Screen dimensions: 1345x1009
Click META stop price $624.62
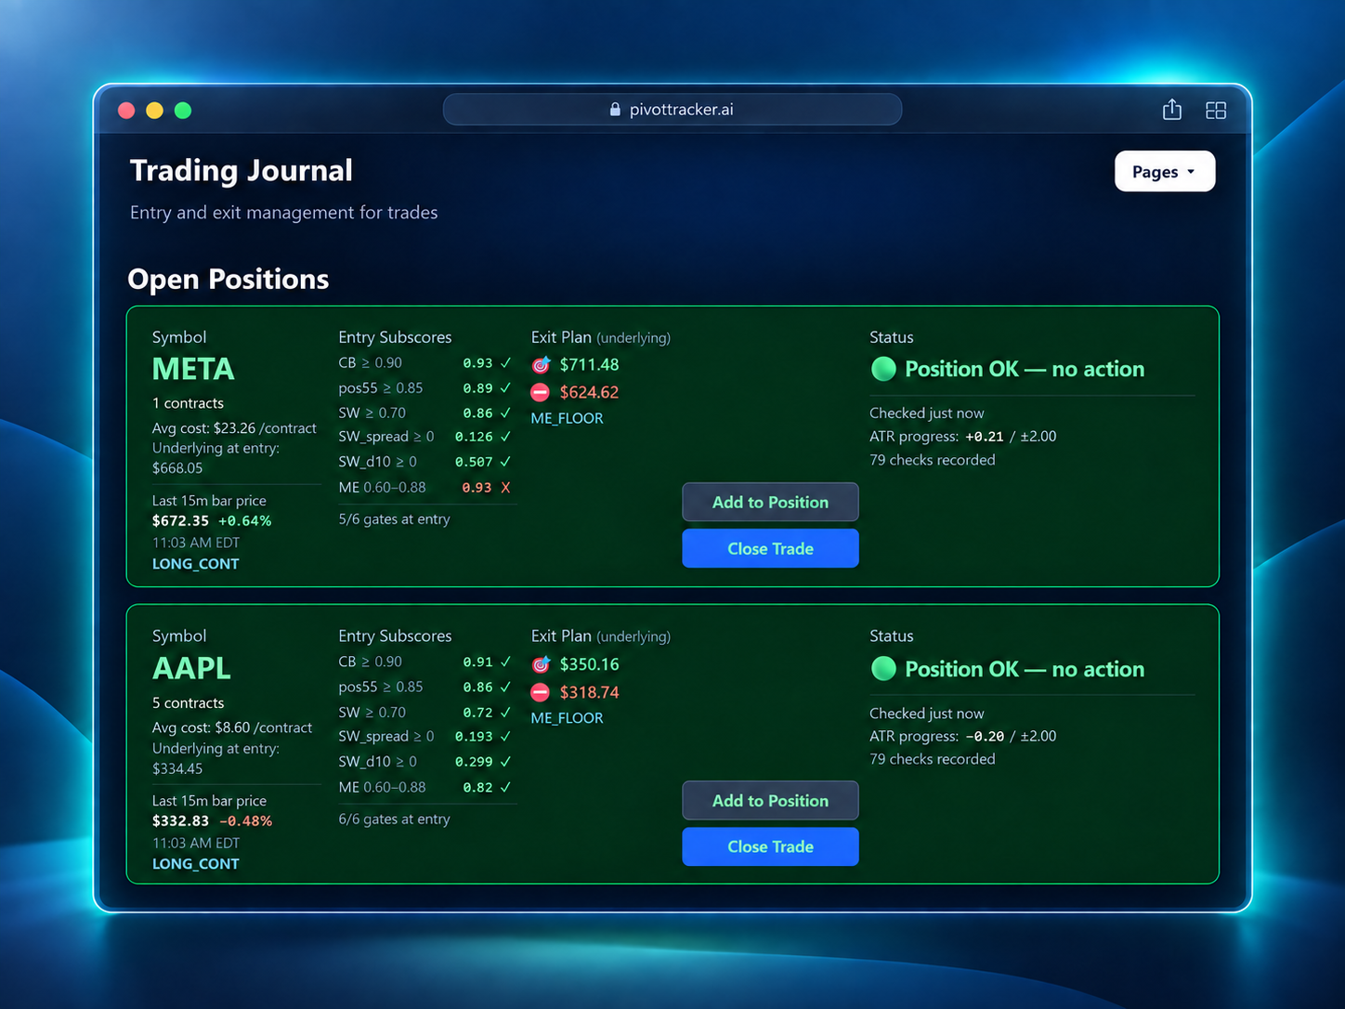pos(589,392)
